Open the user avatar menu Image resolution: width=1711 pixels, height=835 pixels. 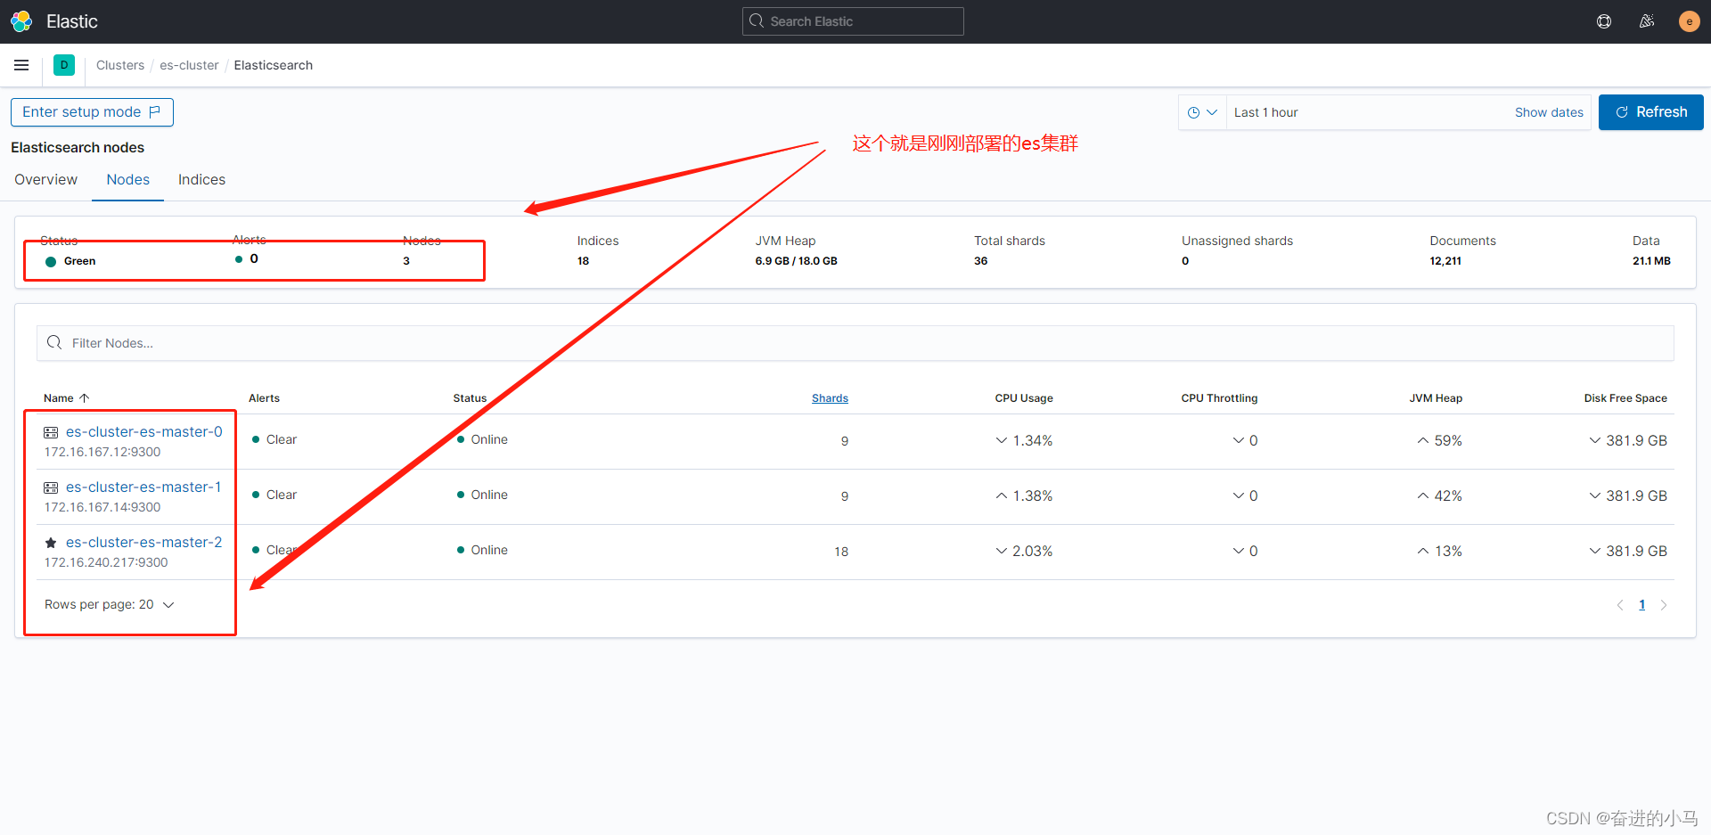(x=1689, y=21)
